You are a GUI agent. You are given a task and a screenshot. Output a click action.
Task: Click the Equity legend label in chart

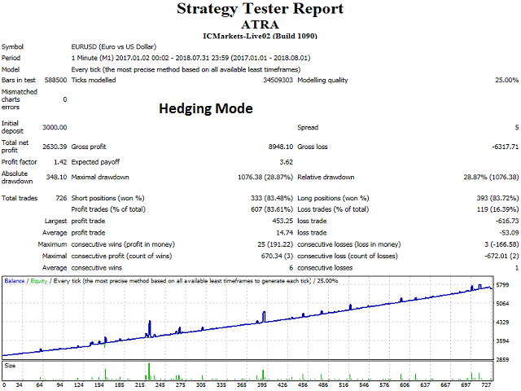click(x=37, y=281)
